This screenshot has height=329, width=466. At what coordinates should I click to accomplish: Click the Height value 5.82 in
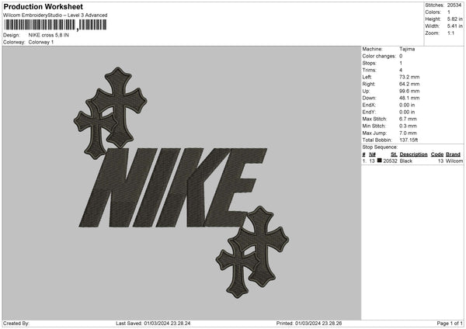pyautogui.click(x=454, y=19)
